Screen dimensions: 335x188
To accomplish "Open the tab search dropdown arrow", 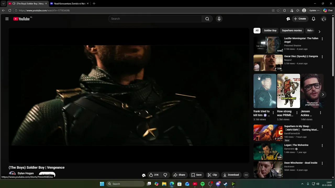I will pos(3,4).
